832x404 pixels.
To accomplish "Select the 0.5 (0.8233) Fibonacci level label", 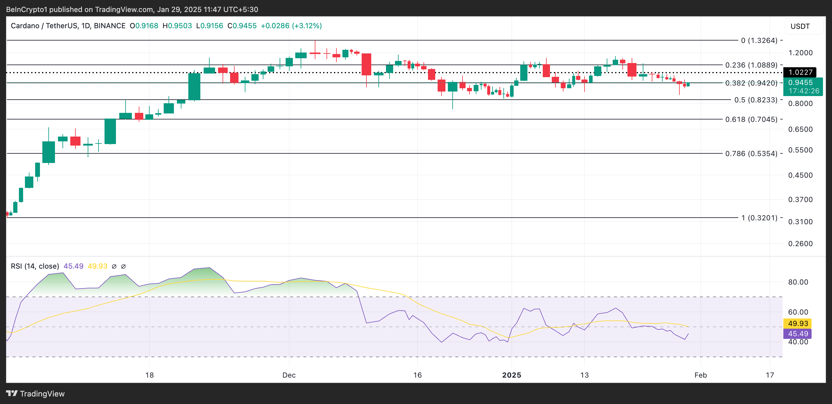I will point(755,100).
